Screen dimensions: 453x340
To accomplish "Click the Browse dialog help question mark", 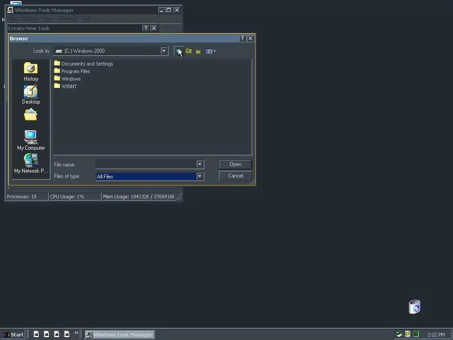I will tap(242, 39).
